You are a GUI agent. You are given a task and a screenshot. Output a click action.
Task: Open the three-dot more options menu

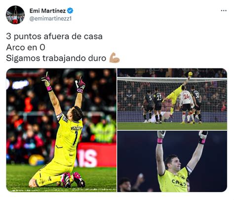click(x=224, y=11)
